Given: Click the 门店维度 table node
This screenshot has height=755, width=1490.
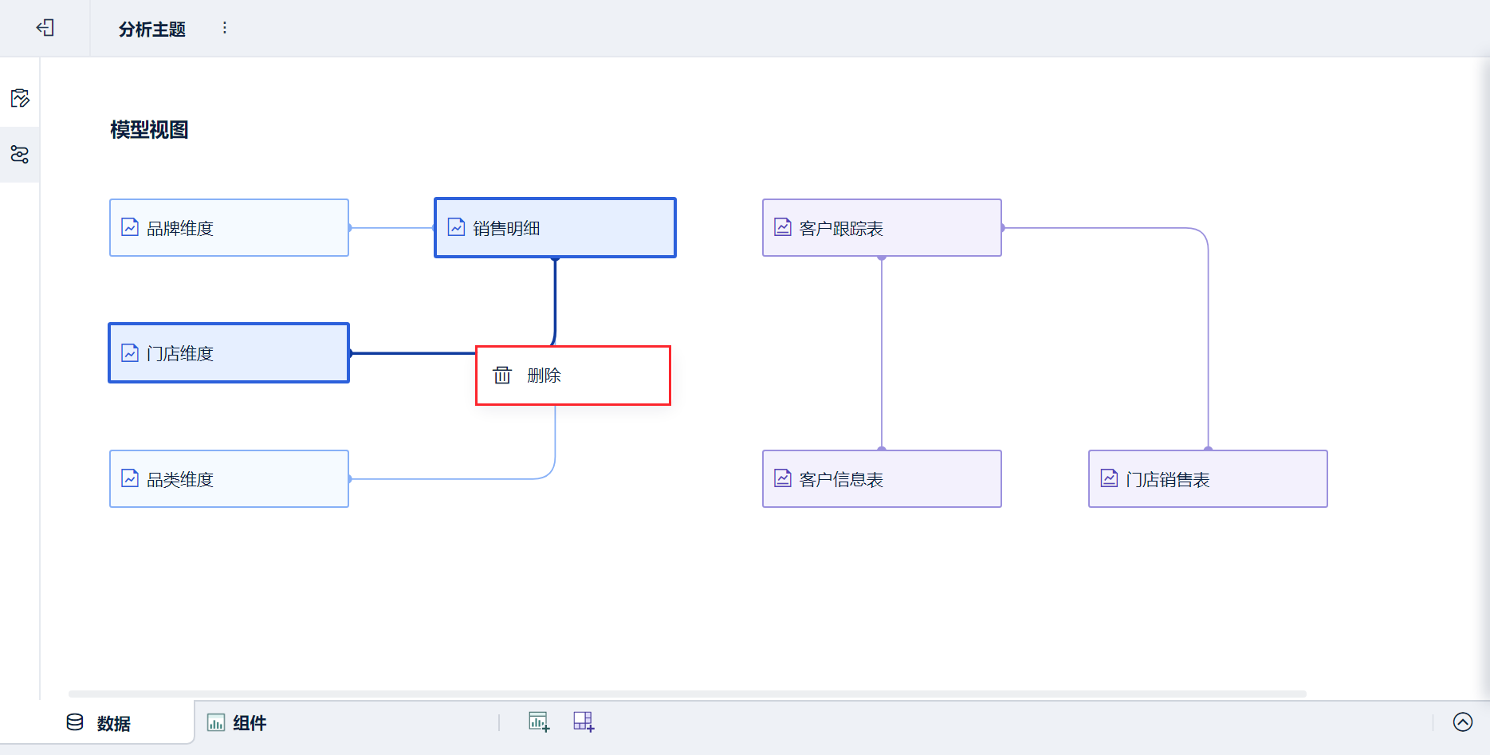Looking at the screenshot, I should tap(229, 353).
